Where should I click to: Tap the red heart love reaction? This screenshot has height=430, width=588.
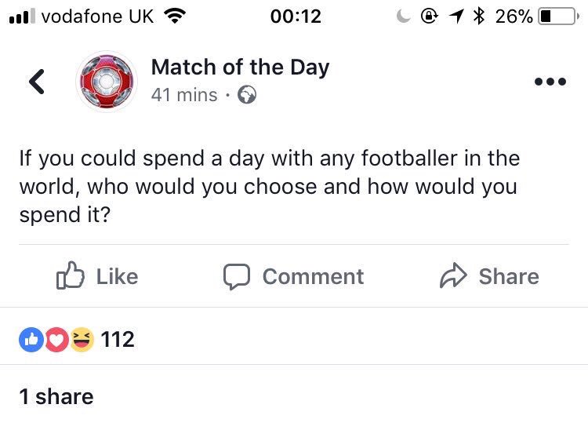[x=56, y=340]
